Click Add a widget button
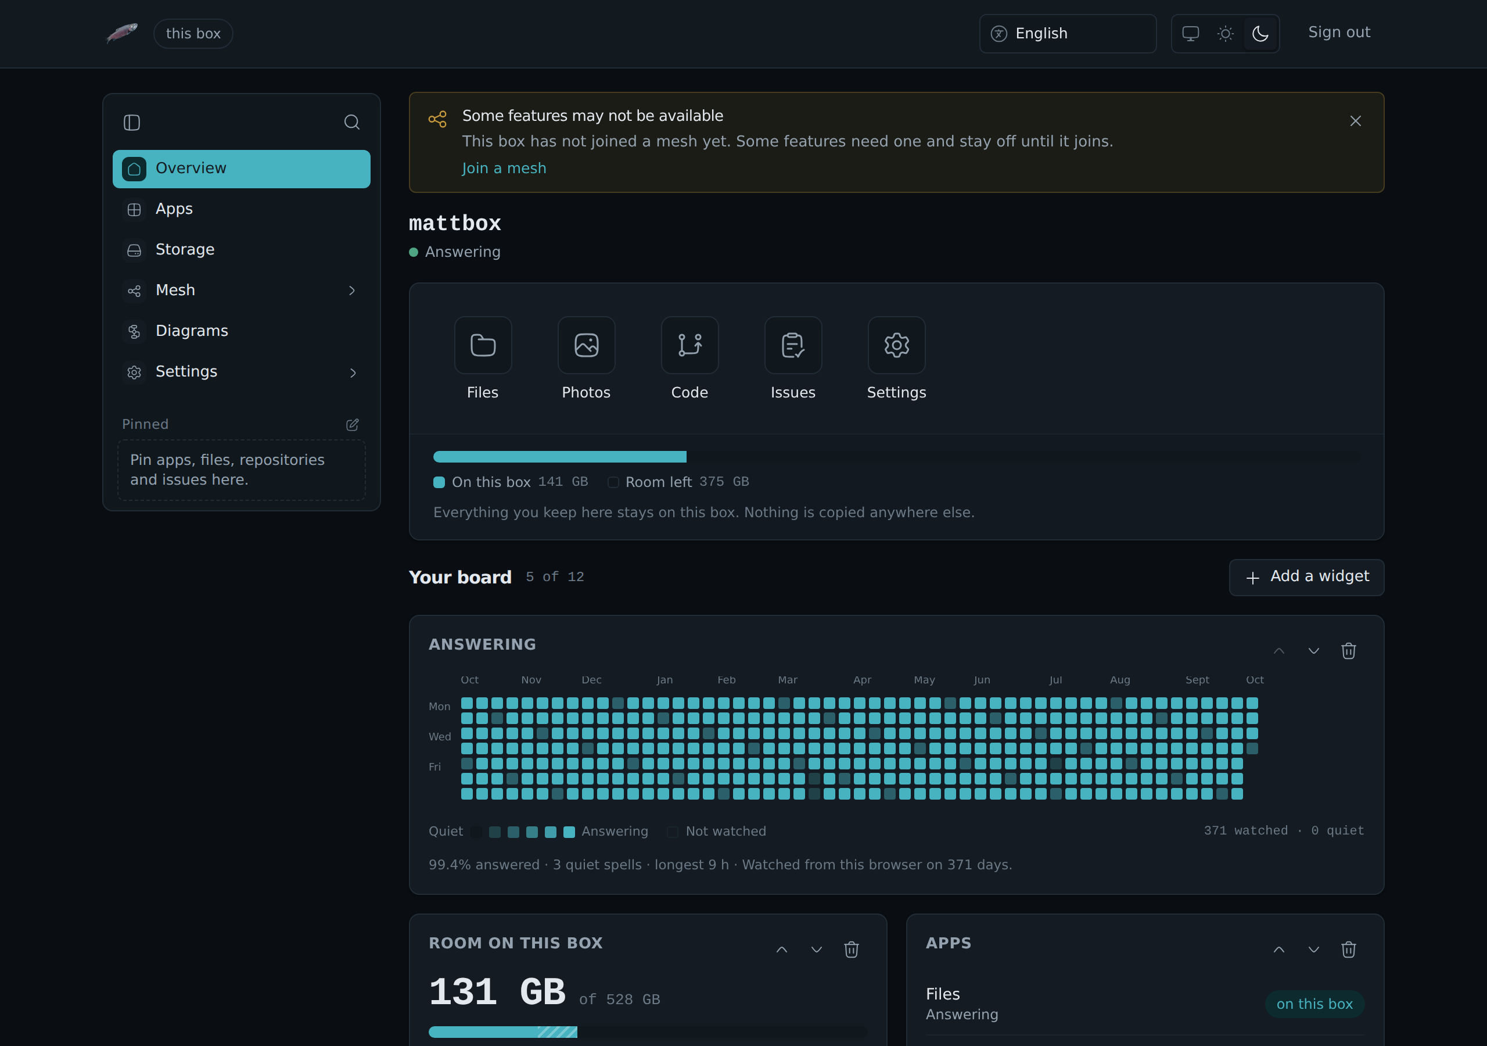 pos(1306,577)
